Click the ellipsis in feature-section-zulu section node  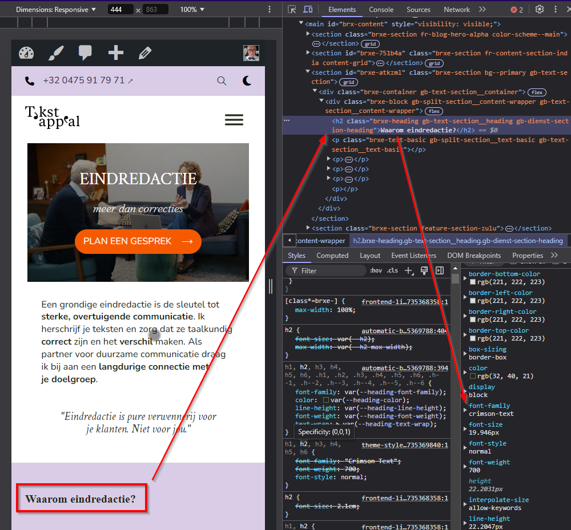tap(509, 229)
